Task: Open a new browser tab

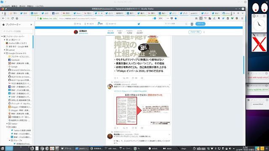Action: click(x=238, y=13)
